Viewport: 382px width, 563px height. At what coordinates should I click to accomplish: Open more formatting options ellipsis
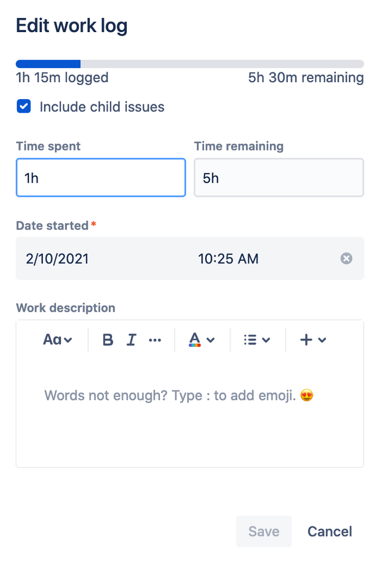click(x=155, y=340)
